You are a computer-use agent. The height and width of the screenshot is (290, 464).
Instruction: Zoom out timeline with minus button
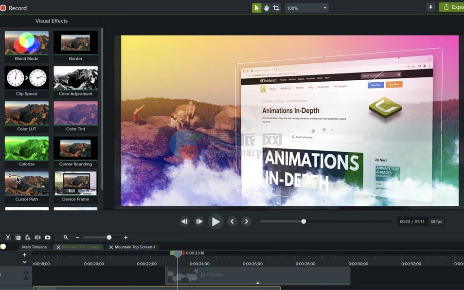tap(77, 237)
